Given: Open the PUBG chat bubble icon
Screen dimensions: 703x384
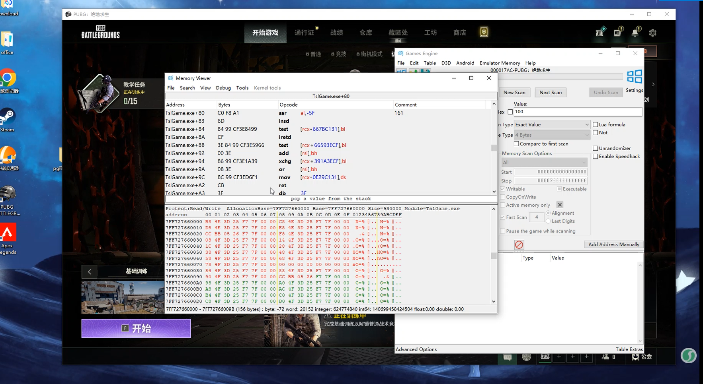Looking at the screenshot, I should pyautogui.click(x=507, y=357).
